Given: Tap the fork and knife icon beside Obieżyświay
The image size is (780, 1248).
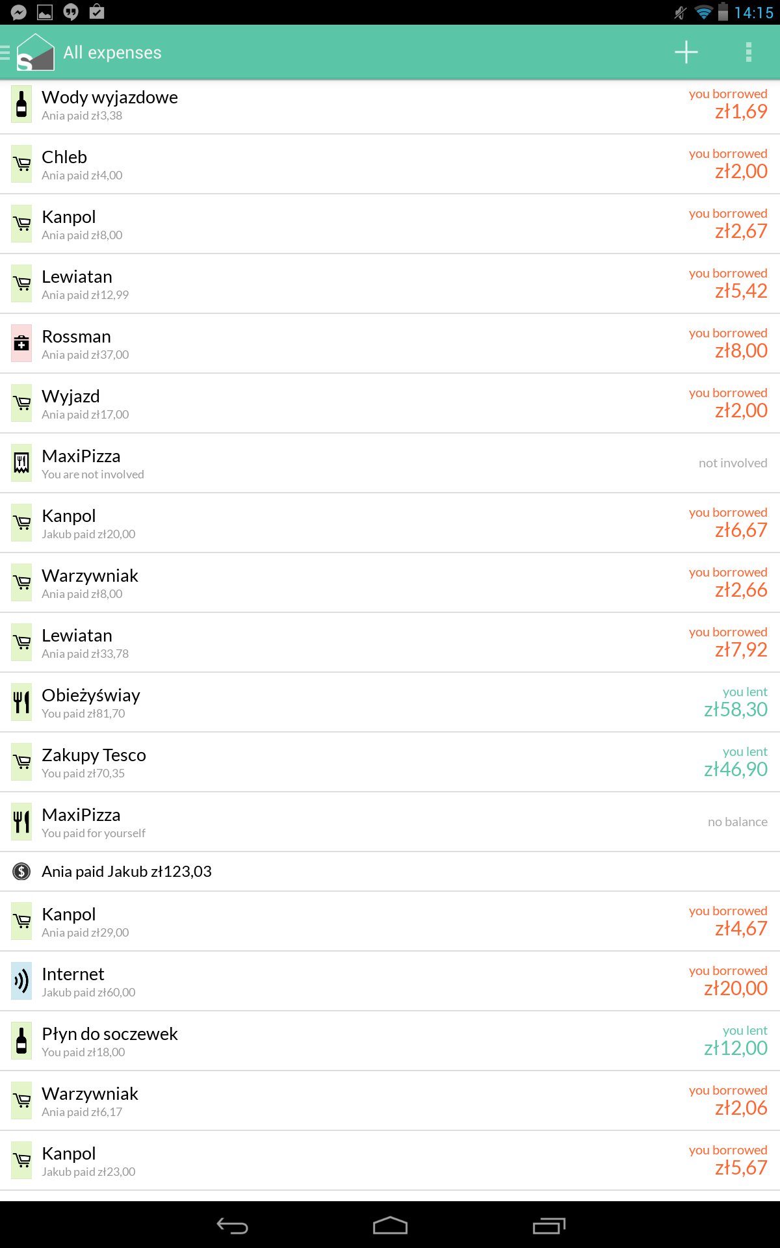Looking at the screenshot, I should (x=21, y=703).
